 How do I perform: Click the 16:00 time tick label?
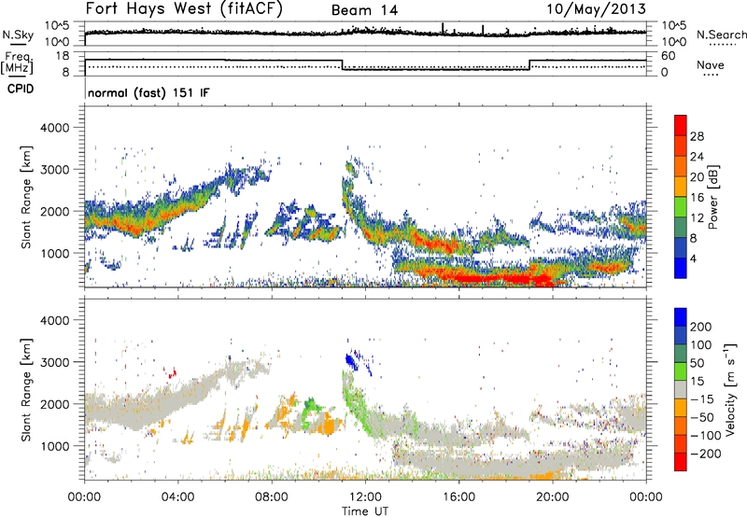[458, 496]
